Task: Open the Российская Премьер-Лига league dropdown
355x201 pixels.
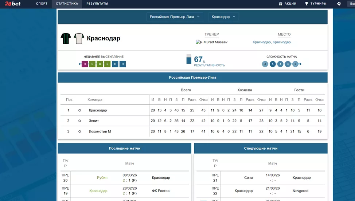Action: (176, 17)
